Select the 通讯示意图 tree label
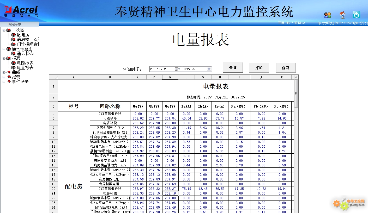 [22, 49]
